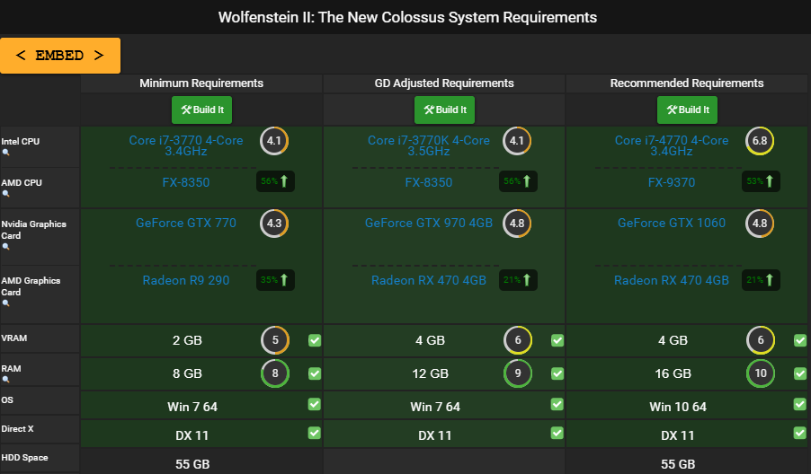This screenshot has width=811, height=474.
Task: Click the Recommended Requirements column header
Action: coord(687,83)
